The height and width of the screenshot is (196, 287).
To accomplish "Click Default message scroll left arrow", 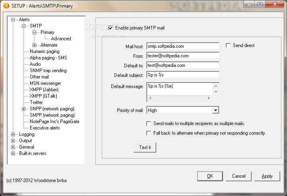I will click(150, 98).
